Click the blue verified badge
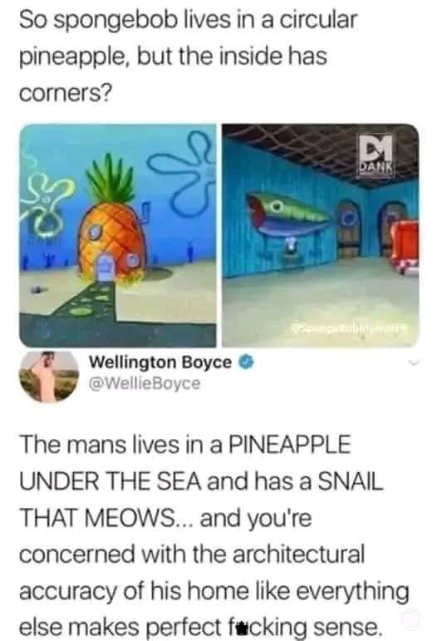437x641 pixels. point(247,362)
